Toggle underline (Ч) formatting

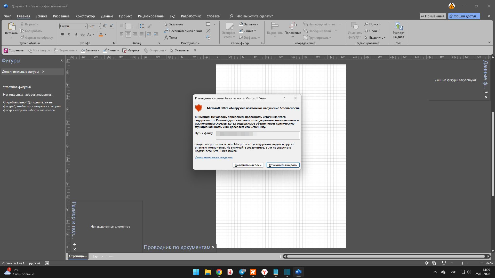pos(76,34)
